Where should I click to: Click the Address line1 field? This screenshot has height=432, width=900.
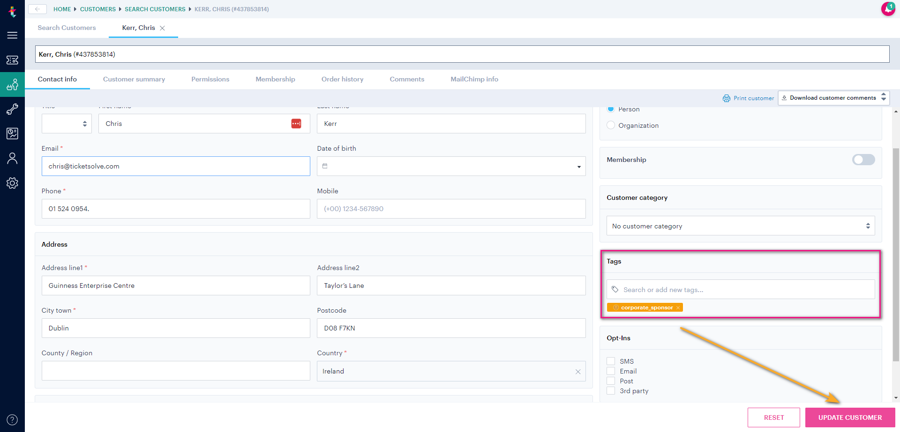176,286
